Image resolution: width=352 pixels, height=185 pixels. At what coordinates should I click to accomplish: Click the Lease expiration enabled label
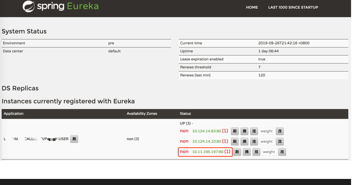[x=202, y=59]
